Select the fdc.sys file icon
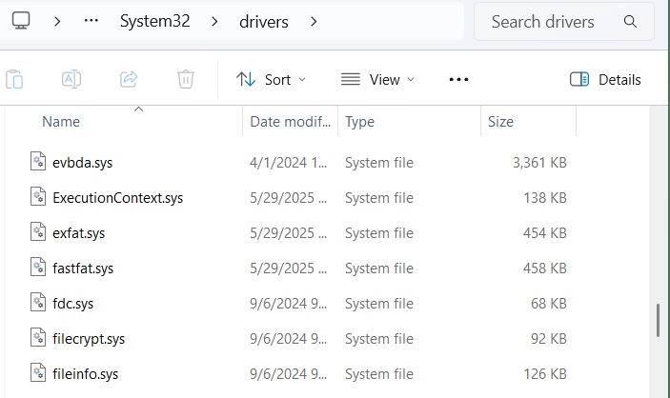The height and width of the screenshot is (398, 670). pos(38,303)
